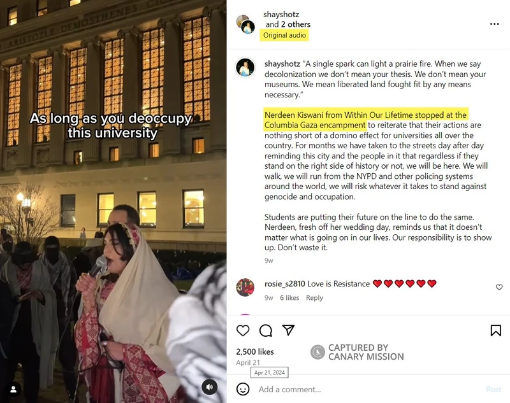Click the Original audio link
The width and height of the screenshot is (510, 403).
coord(284,35)
